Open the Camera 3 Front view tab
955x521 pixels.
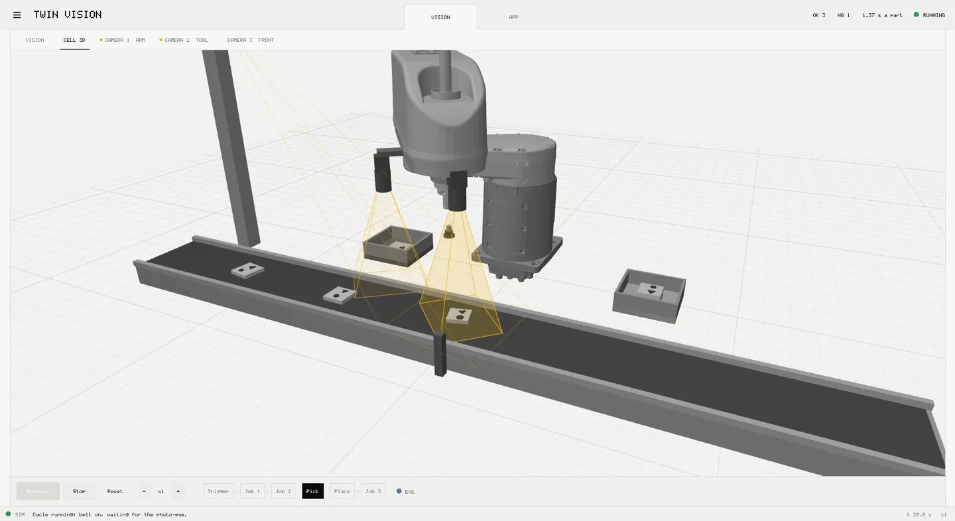pos(251,40)
